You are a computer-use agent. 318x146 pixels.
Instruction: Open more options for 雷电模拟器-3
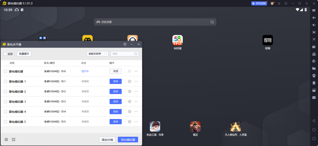point(136,101)
